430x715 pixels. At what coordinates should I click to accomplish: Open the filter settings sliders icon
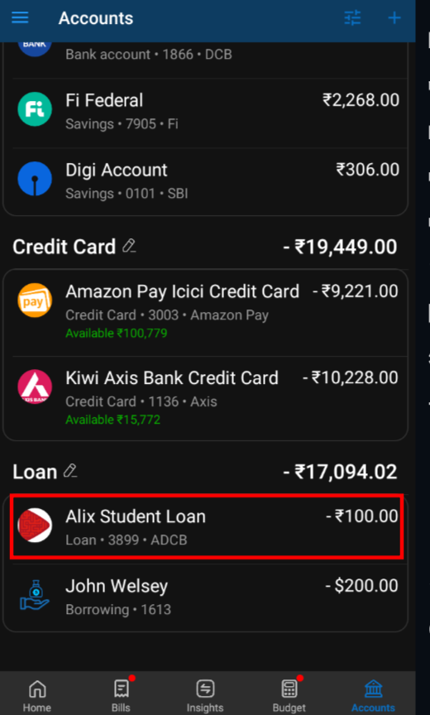coord(352,17)
